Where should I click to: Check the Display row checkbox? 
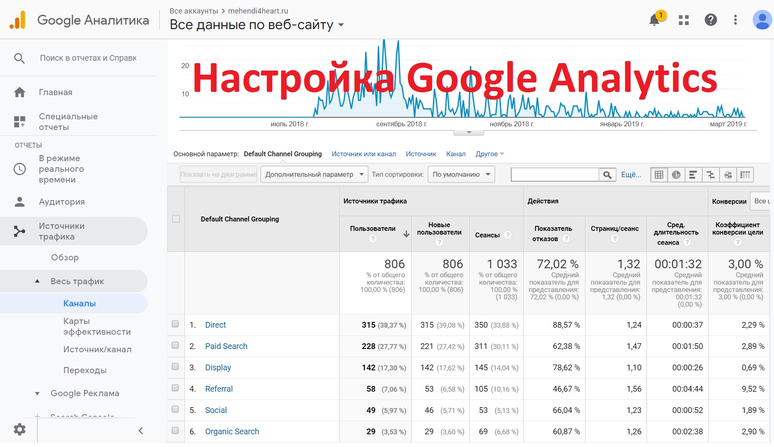pyautogui.click(x=175, y=367)
